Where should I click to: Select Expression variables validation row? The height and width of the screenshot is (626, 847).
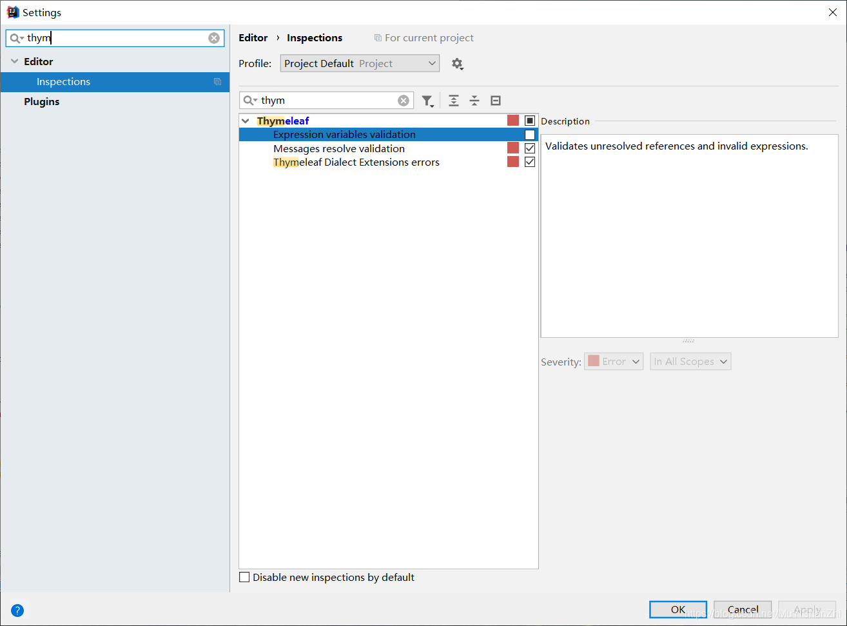click(389, 135)
